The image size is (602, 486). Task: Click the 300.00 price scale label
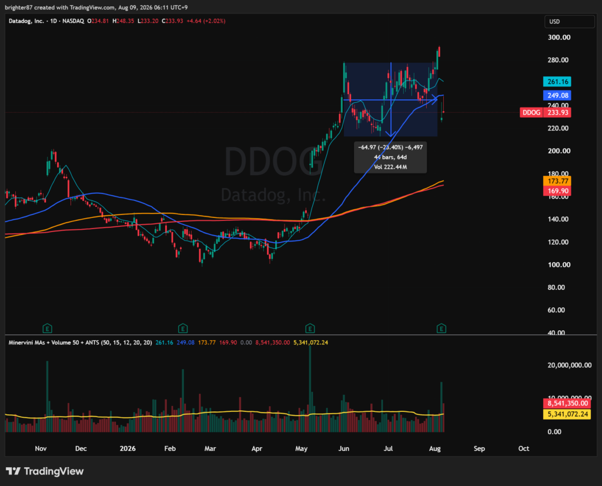(558, 37)
